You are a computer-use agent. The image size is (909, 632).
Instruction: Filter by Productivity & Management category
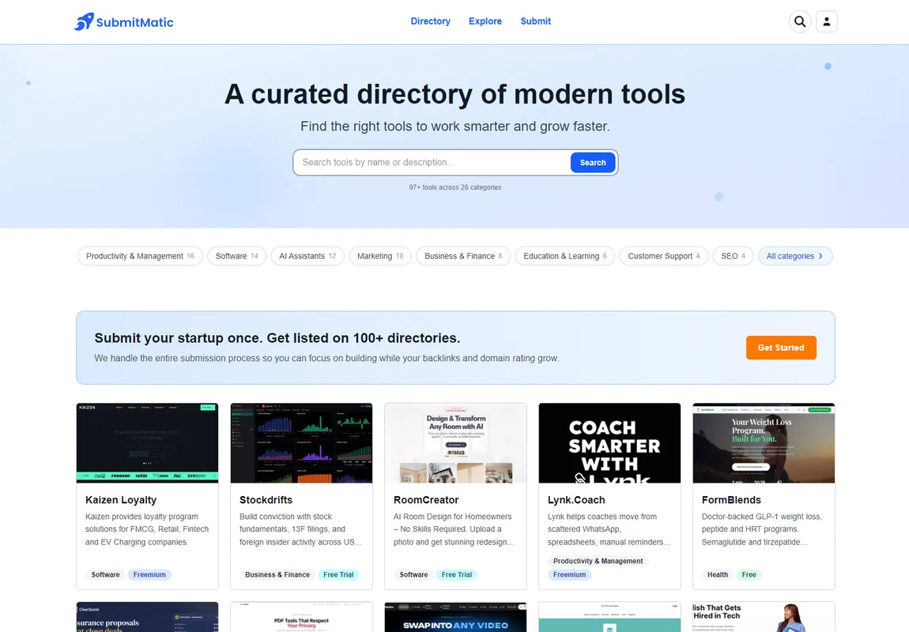point(140,256)
